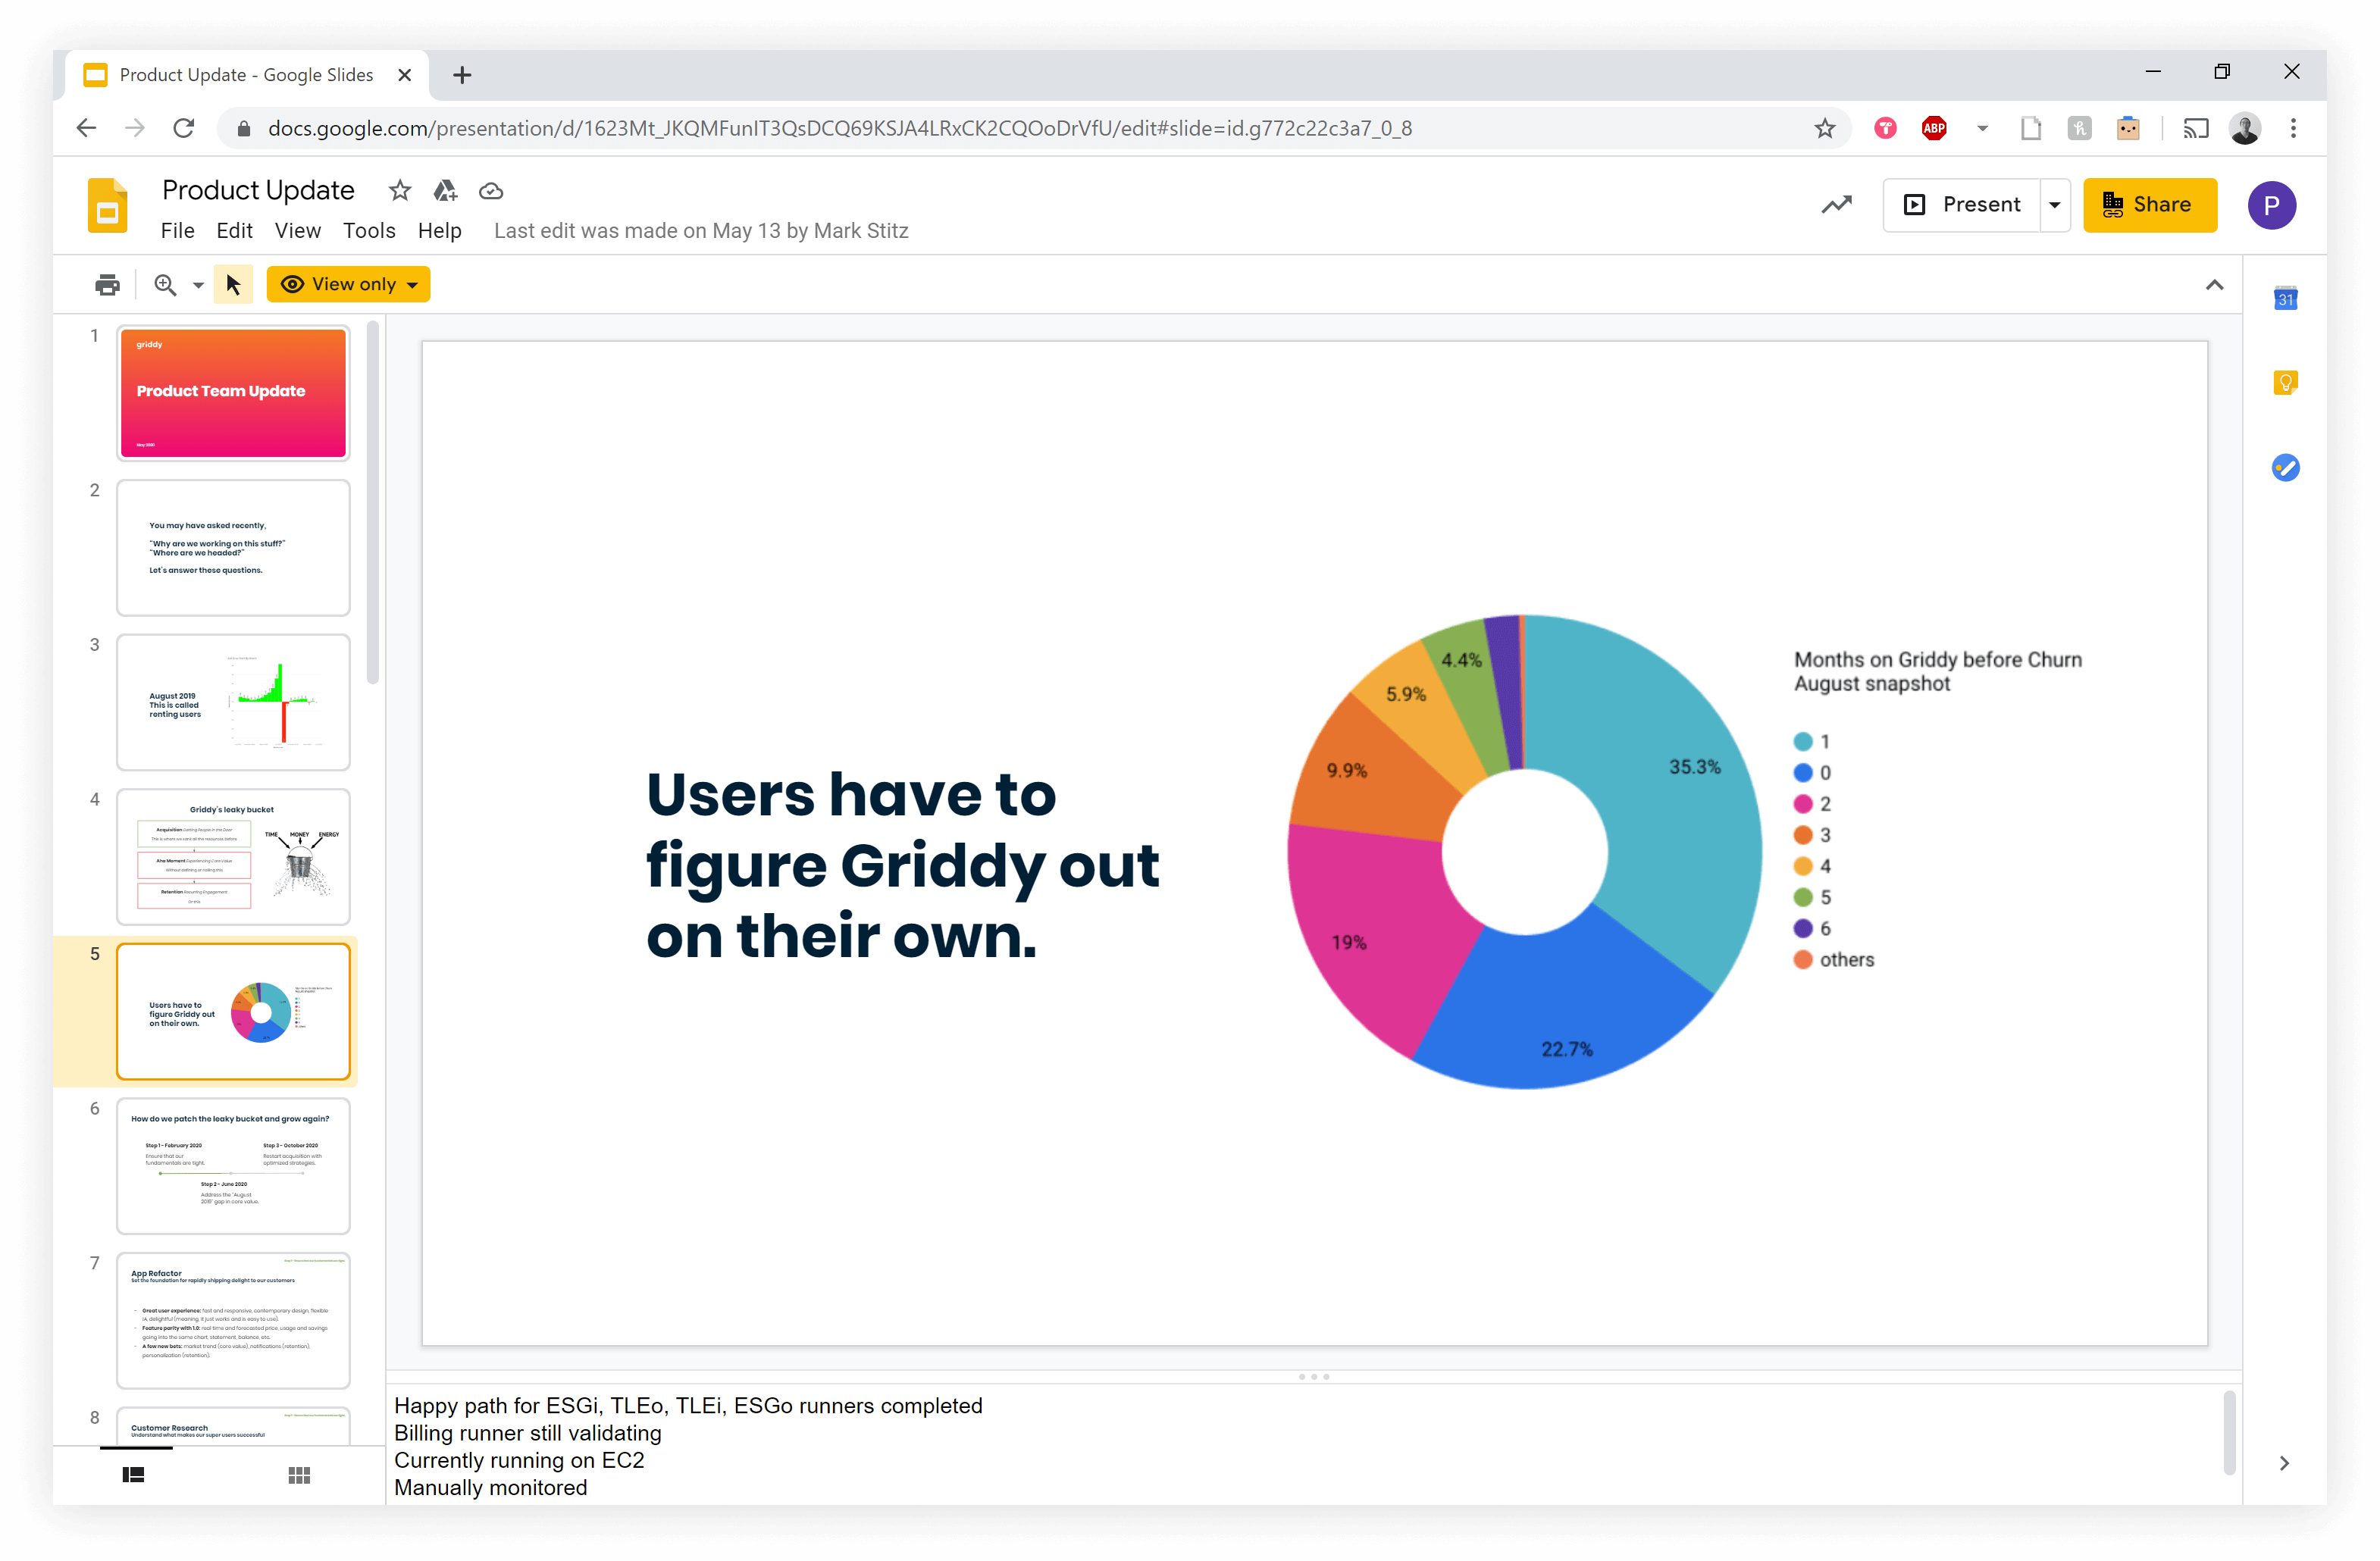Image resolution: width=2380 pixels, height=1561 pixels.
Task: Click the zoom magnifier tool
Action: (165, 285)
